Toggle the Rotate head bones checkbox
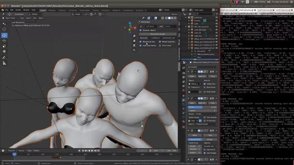The height and width of the screenshot is (165, 294). click(160, 42)
